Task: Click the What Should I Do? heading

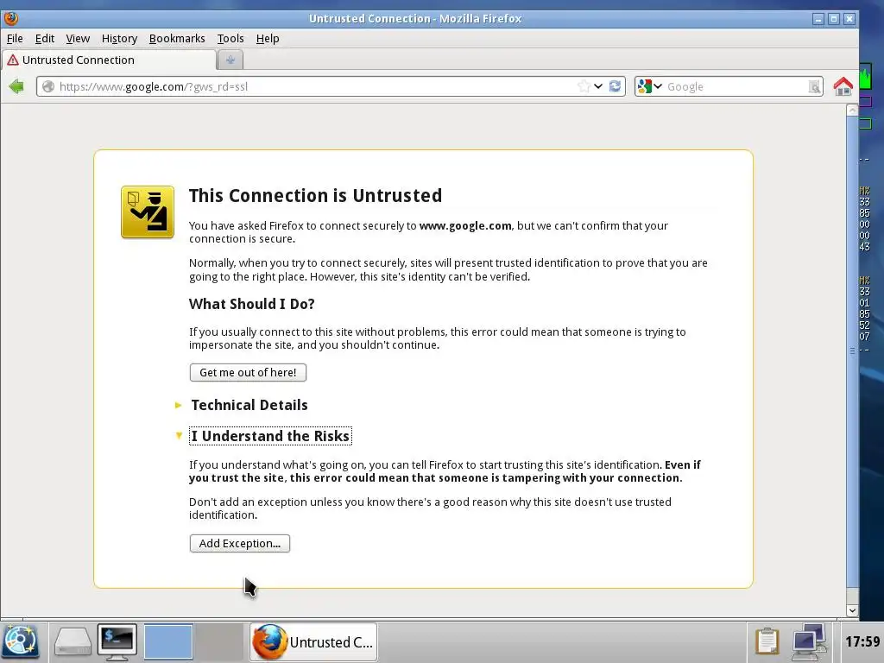Action: (x=251, y=304)
